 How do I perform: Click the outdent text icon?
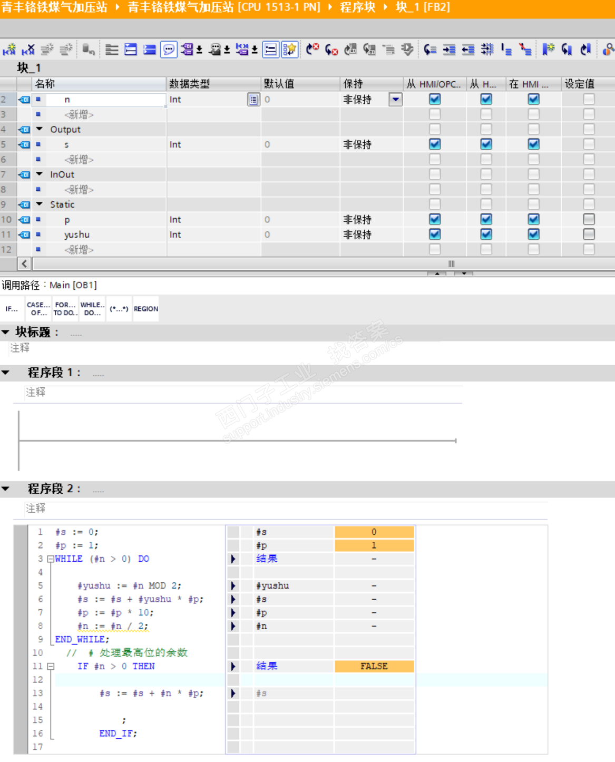(x=468, y=50)
